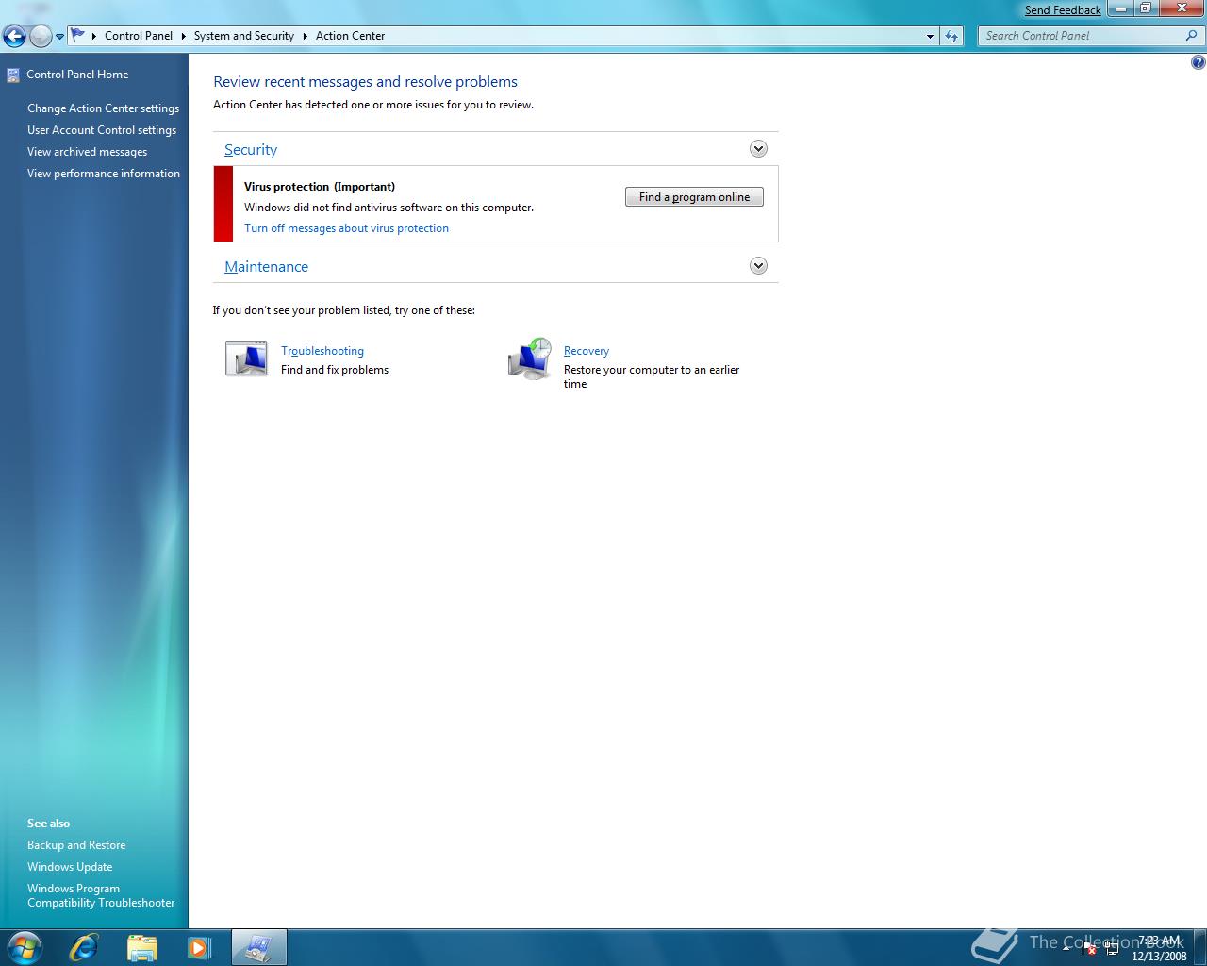Click the network tray icon
Viewport: 1207px width, 966px height.
pyautogui.click(x=1112, y=949)
